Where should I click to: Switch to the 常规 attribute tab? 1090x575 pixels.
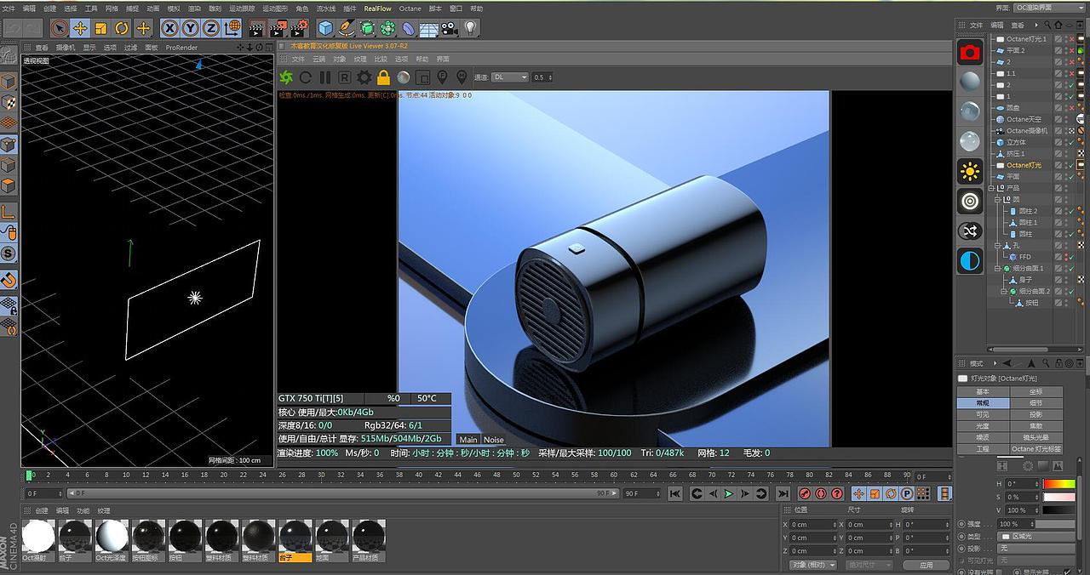tap(983, 403)
